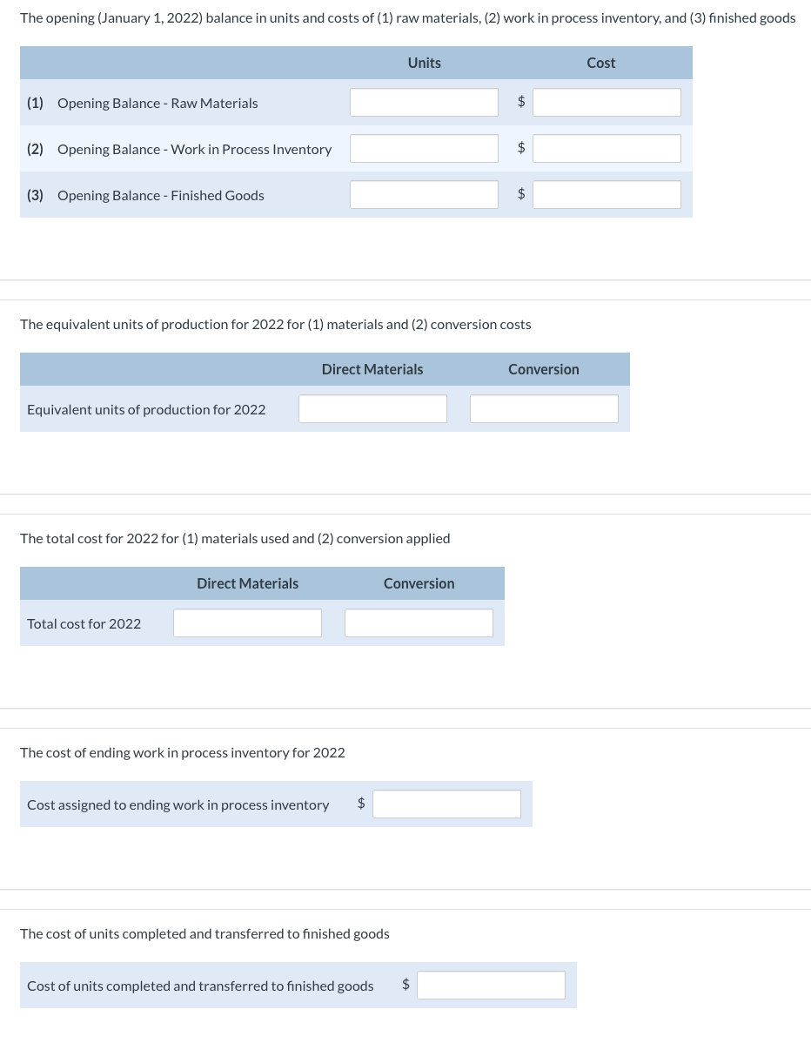Click the Direct Materials header in equivalent units table
This screenshot has width=811, height=1043.
click(372, 369)
